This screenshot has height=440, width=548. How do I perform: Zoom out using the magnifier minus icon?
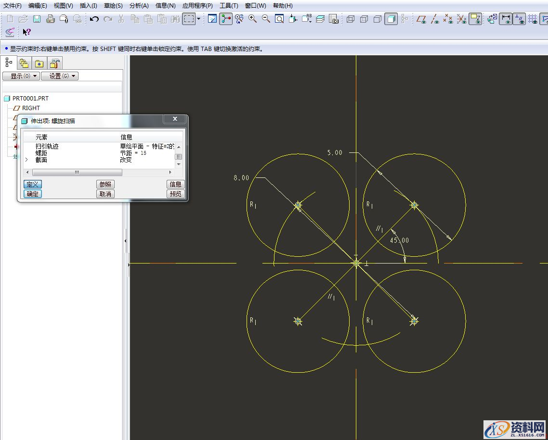coord(266,19)
